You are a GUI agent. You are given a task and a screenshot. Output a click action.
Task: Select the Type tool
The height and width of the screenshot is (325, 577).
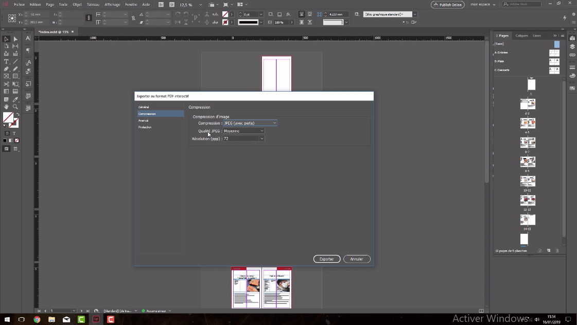tap(6, 61)
